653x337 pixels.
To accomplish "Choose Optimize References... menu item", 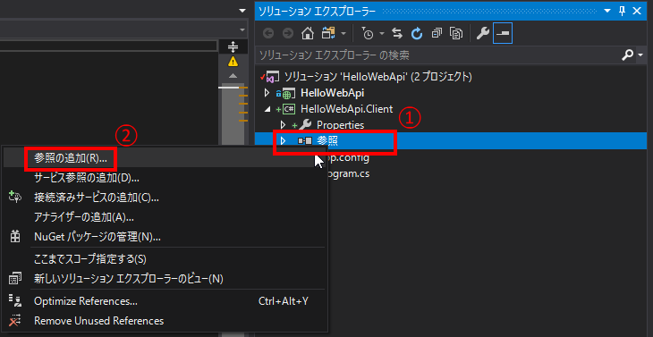I will pos(164,301).
